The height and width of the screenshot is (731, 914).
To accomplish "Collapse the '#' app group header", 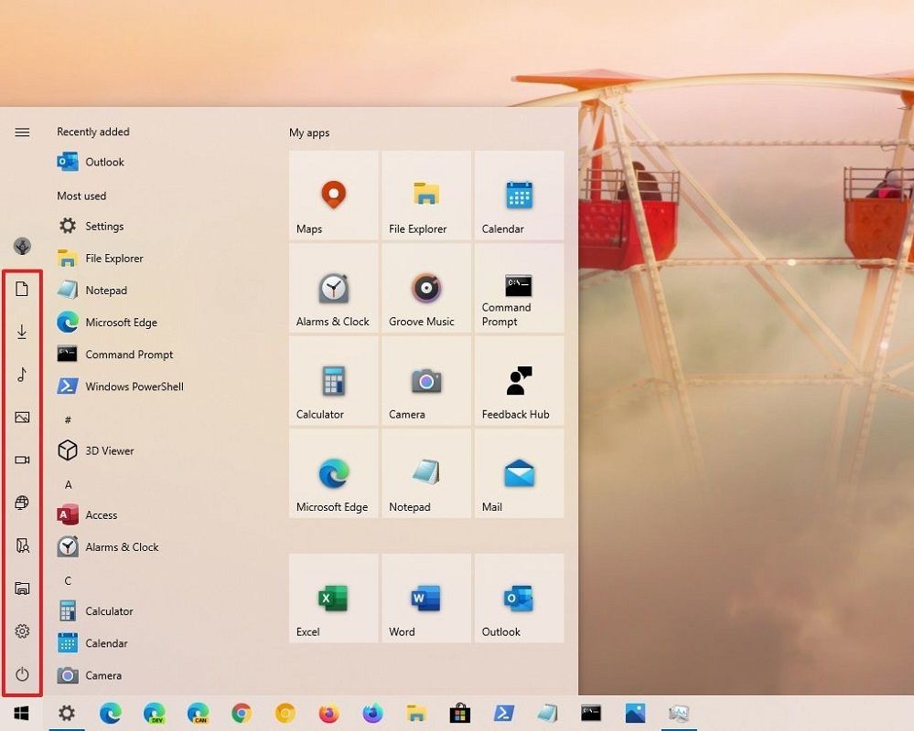I will tap(68, 418).
